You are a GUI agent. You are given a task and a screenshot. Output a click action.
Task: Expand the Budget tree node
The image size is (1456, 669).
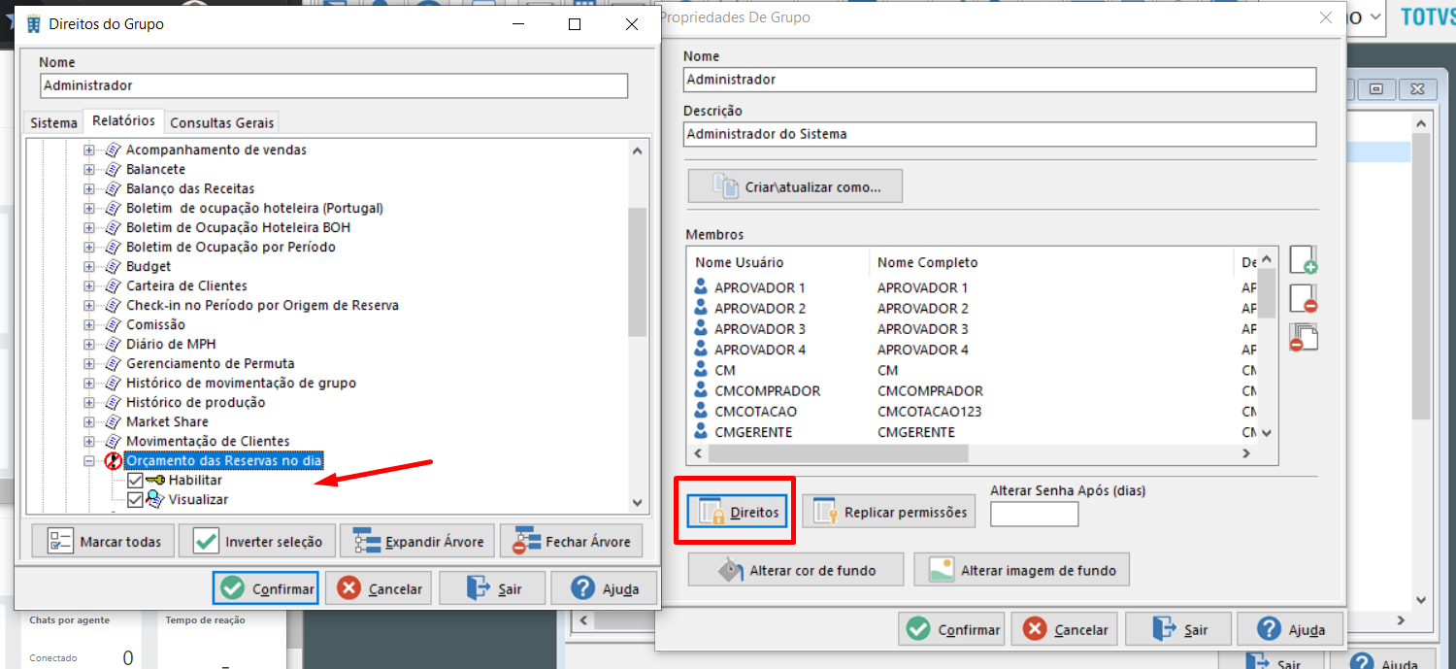[x=89, y=266]
